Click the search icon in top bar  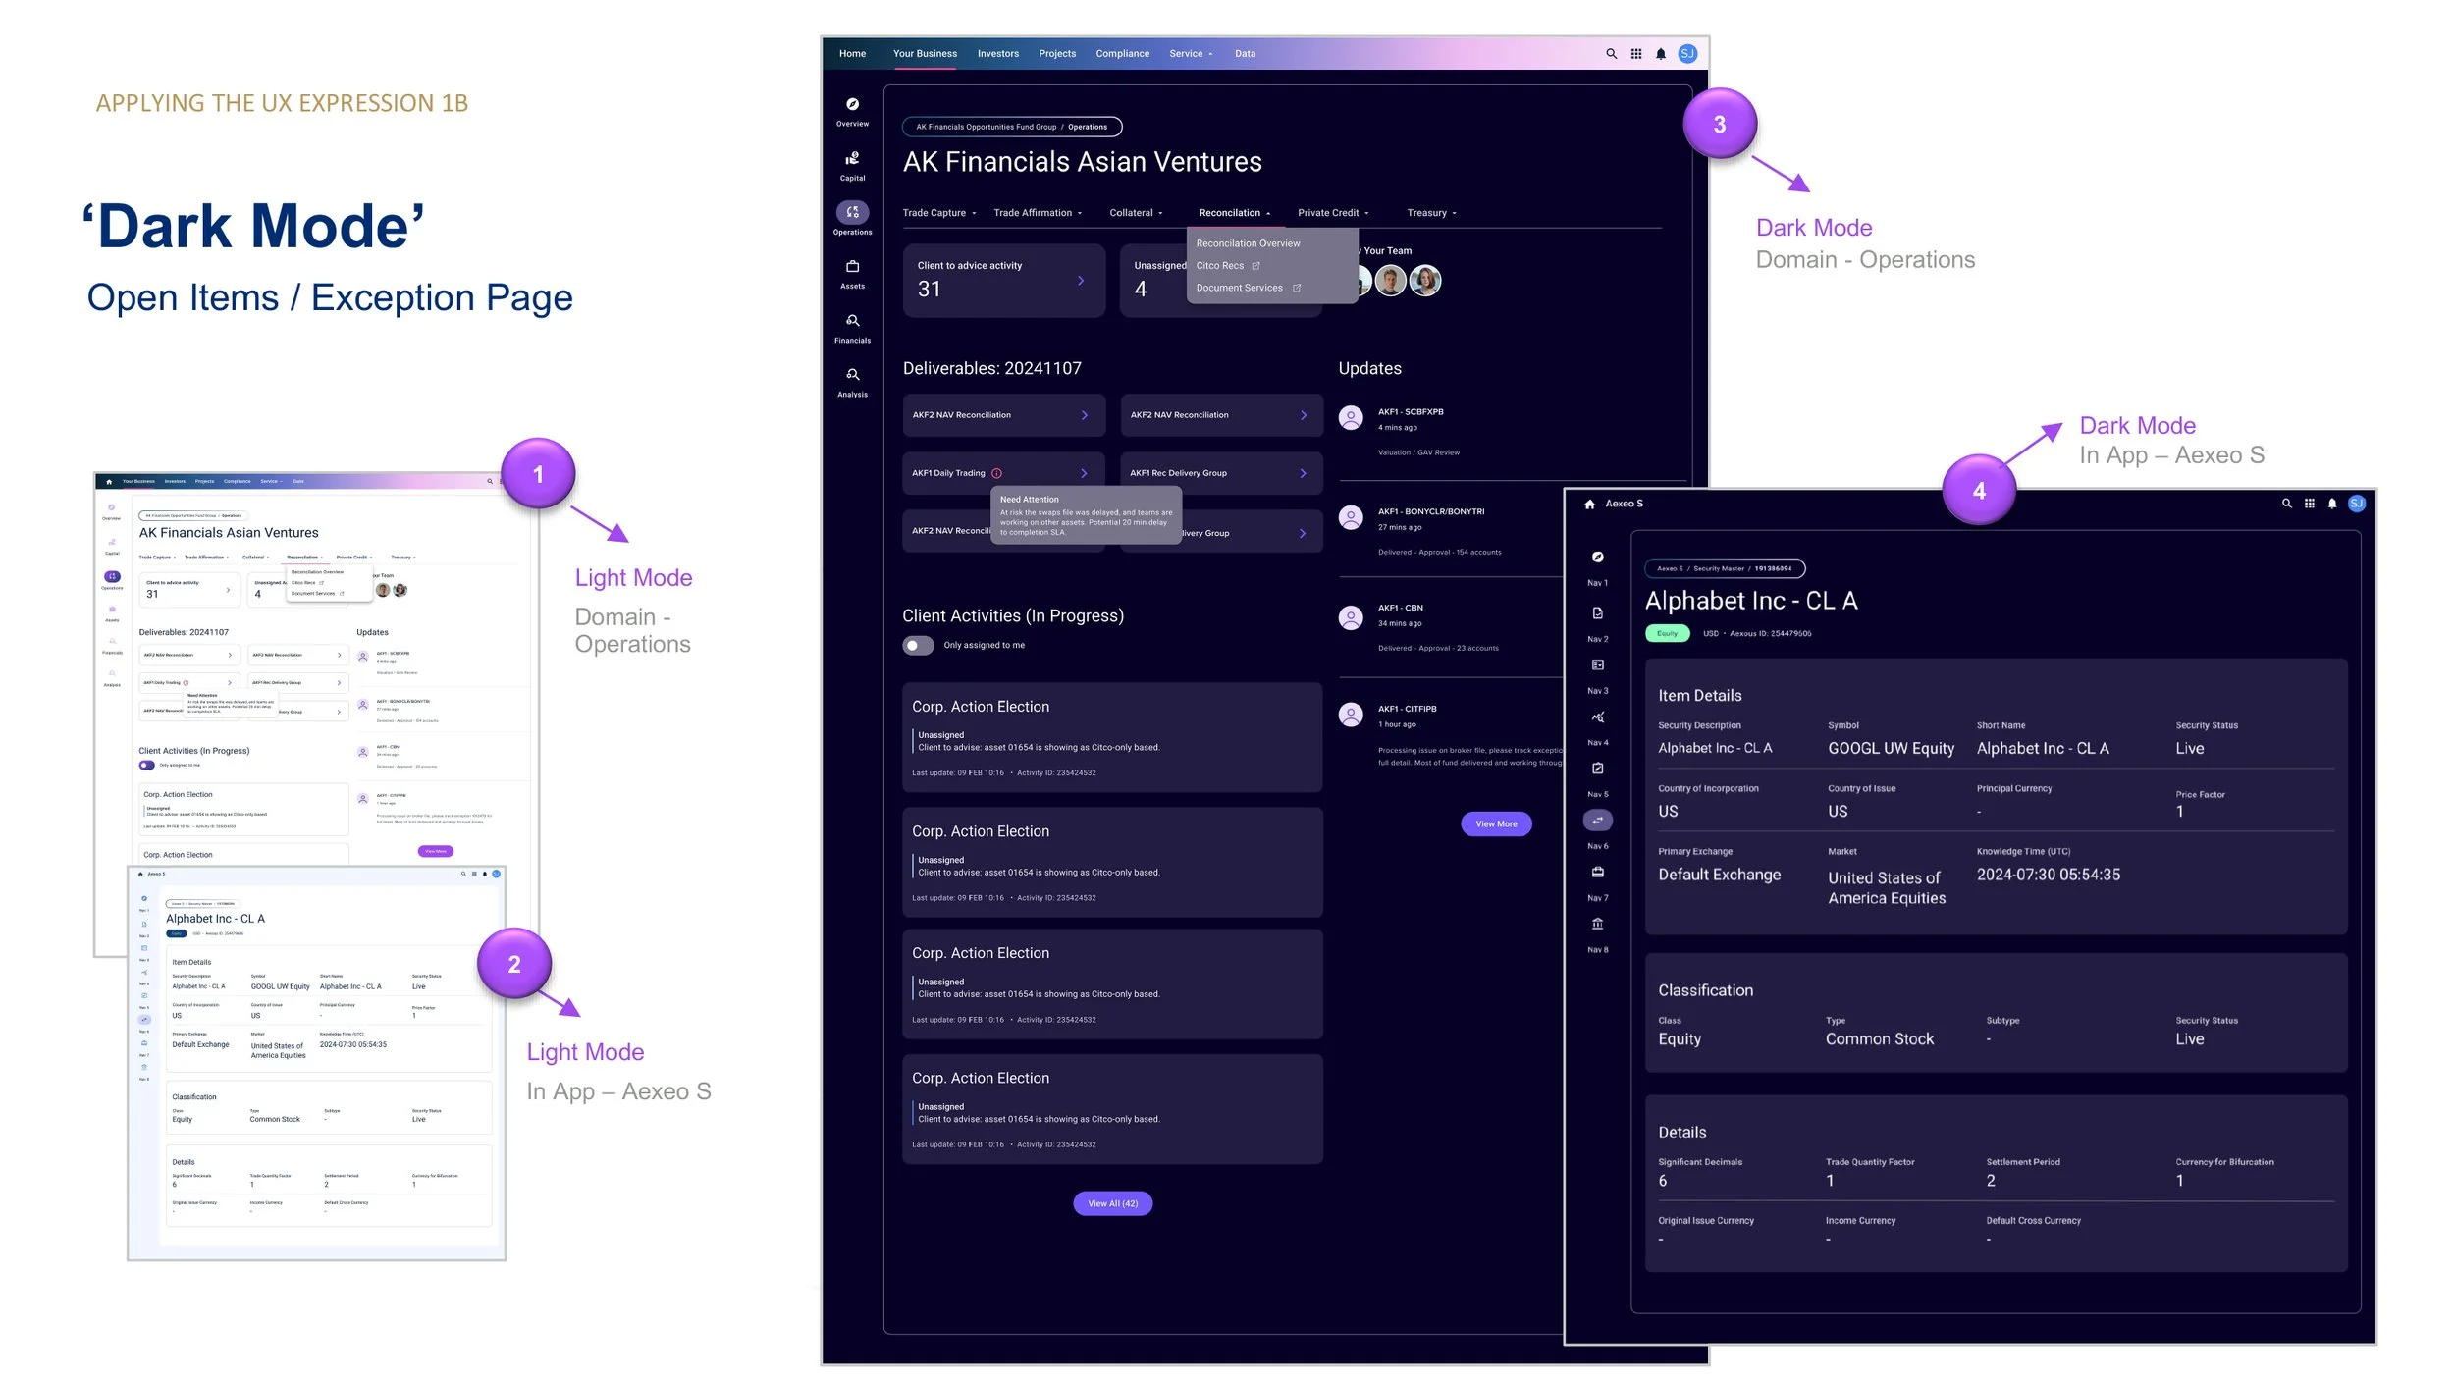pos(1611,54)
